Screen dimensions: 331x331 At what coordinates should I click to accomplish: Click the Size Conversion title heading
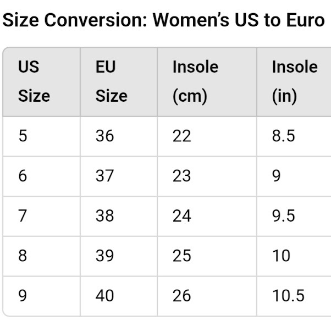(163, 20)
